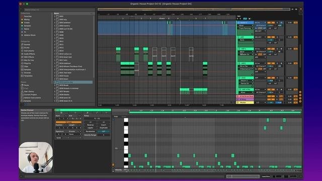Open the Master track 1/2 output dropdown
The image size is (322, 181).
coord(261,103)
